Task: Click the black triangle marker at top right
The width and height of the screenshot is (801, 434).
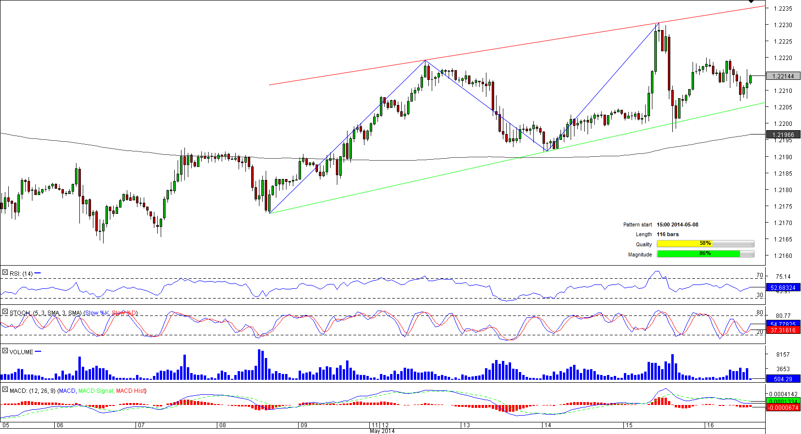Action: point(751,2)
